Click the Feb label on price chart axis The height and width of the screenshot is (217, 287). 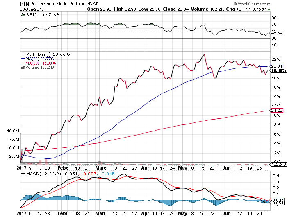point(61,168)
